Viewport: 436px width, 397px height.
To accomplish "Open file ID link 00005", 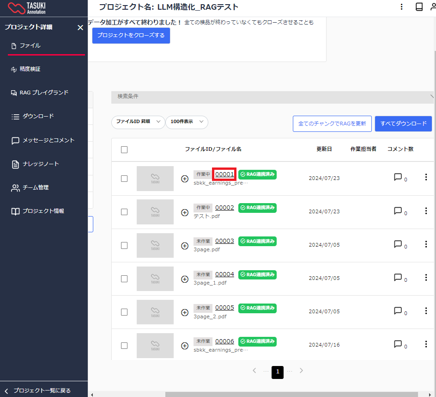I will click(224, 308).
